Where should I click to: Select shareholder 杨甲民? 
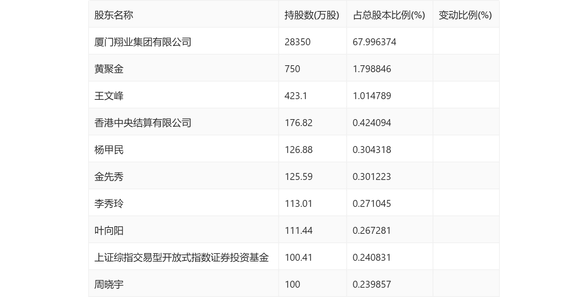[109, 150]
